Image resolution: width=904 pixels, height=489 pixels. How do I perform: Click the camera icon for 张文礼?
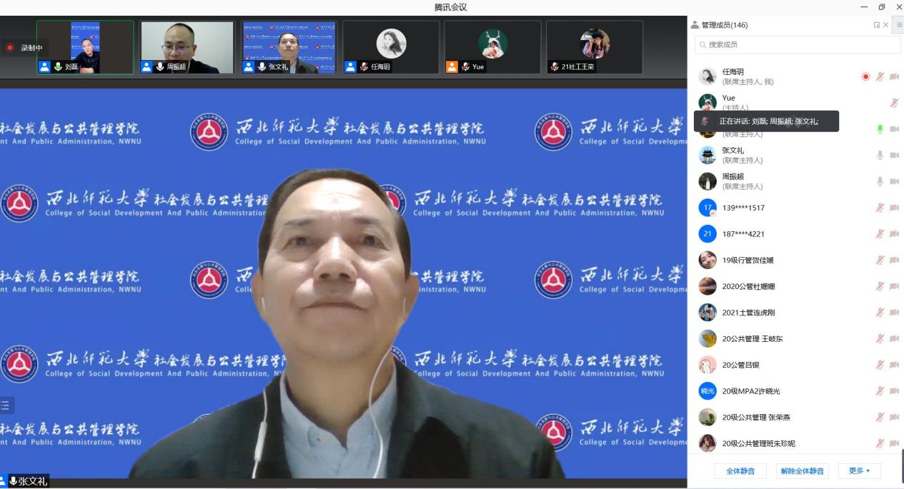coord(894,155)
